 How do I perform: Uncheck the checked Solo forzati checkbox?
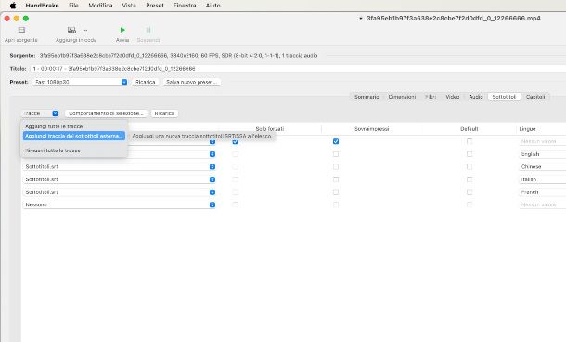pos(236,141)
